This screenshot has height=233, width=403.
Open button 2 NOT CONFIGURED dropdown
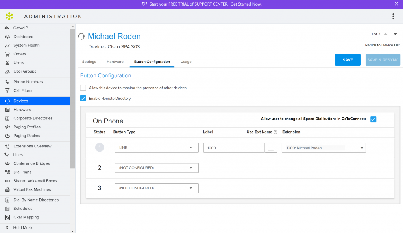157,168
